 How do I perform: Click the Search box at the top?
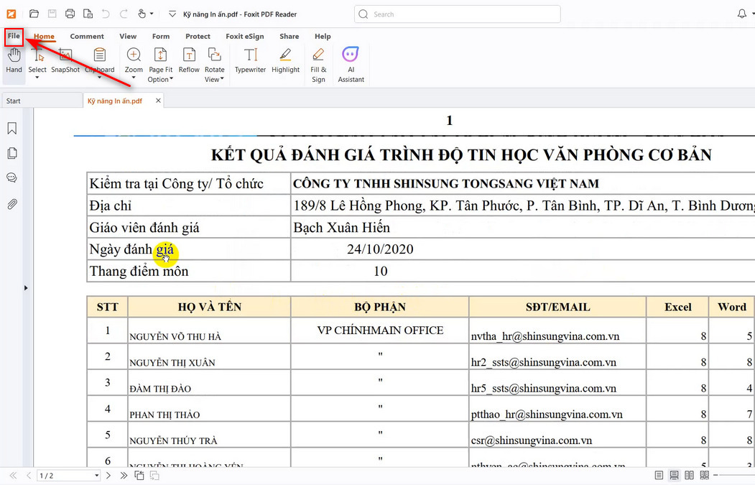point(458,14)
